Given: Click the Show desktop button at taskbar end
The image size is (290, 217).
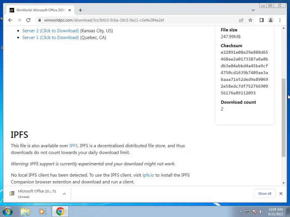Looking at the screenshot, I should [x=288, y=211].
